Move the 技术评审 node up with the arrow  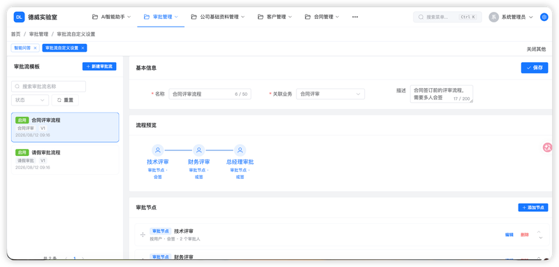pyautogui.click(x=539, y=232)
